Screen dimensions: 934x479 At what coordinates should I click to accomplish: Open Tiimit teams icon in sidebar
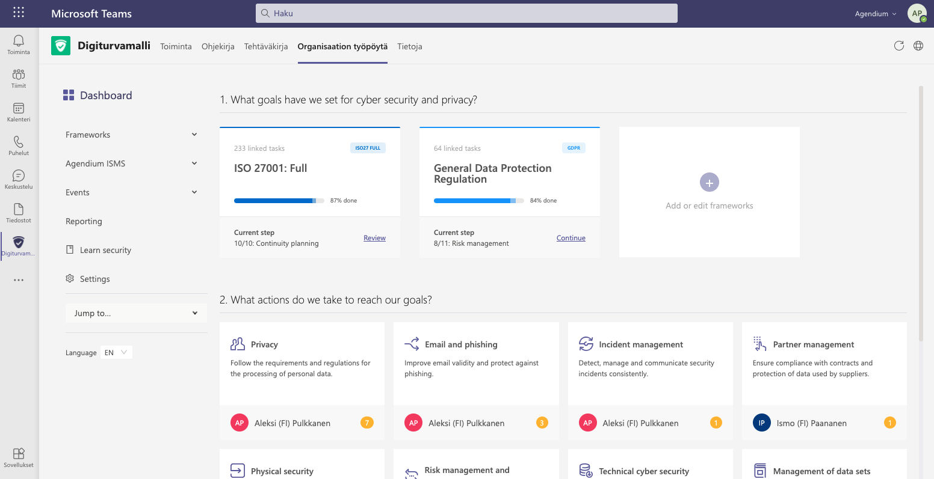pos(19,75)
